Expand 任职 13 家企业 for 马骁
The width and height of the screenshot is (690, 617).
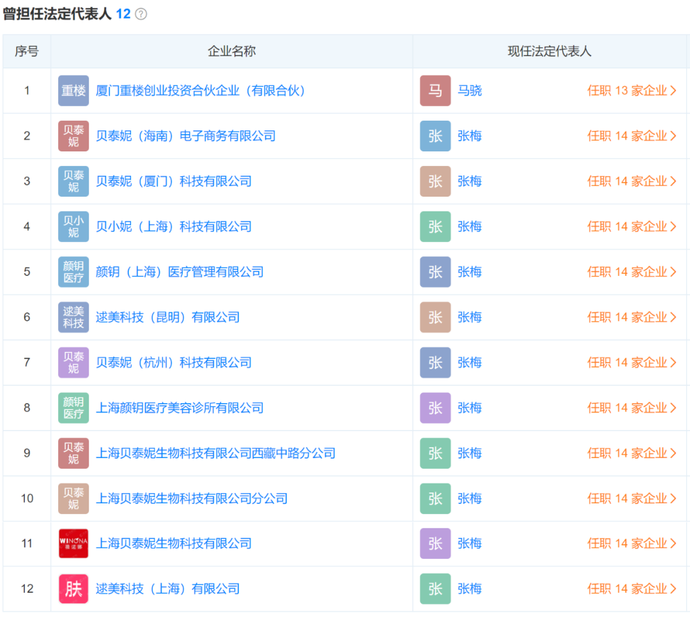631,91
